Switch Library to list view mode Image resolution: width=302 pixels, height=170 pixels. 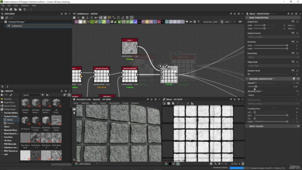pyautogui.click(x=65, y=95)
